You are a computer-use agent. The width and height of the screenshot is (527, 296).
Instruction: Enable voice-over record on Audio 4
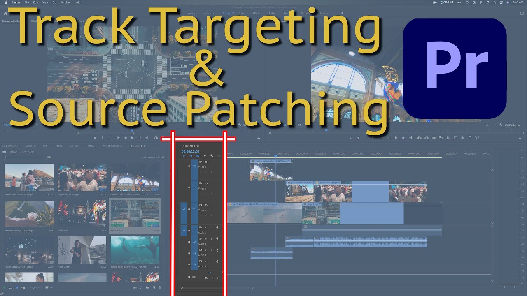[x=217, y=261]
